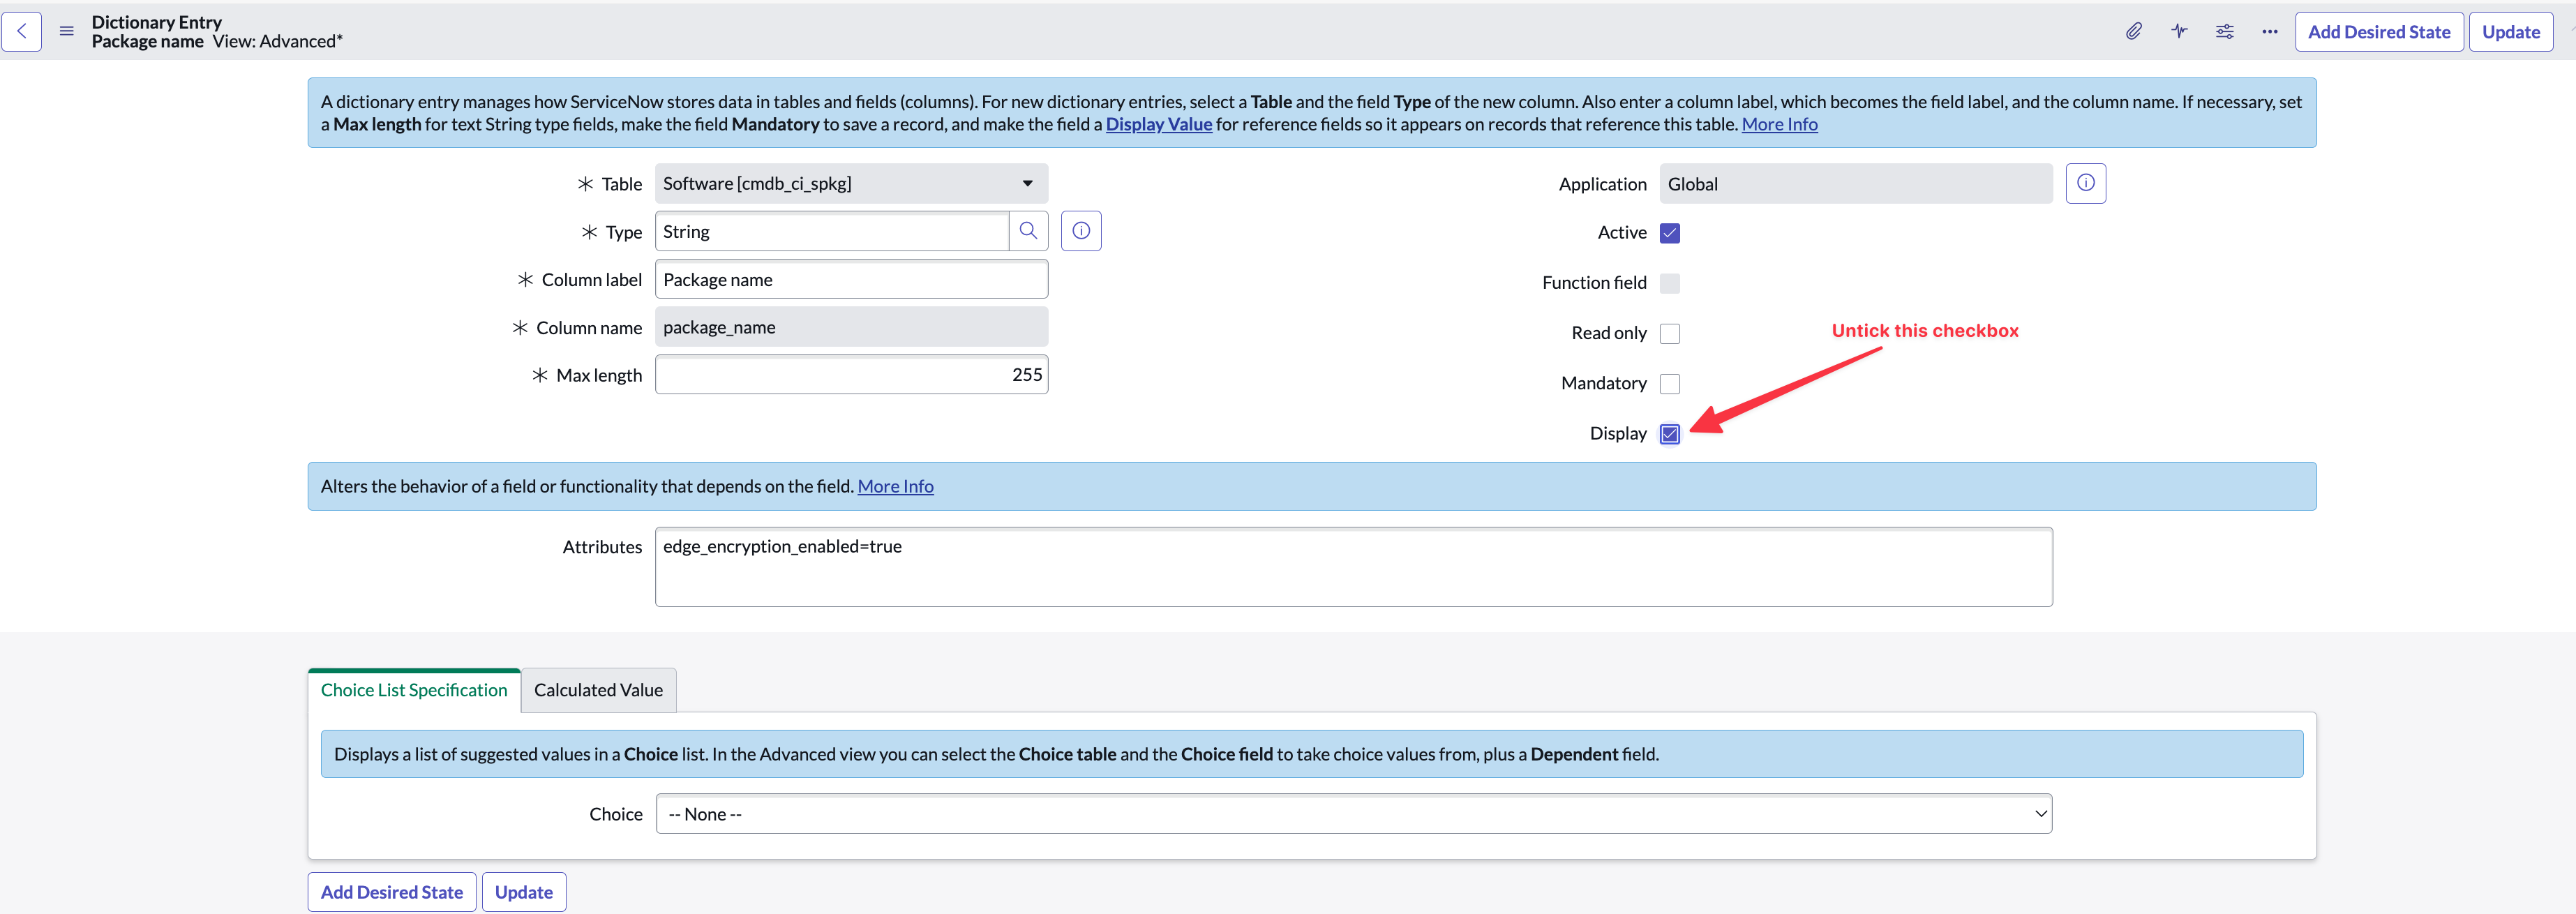Open the Display Value link

[x=1158, y=124]
